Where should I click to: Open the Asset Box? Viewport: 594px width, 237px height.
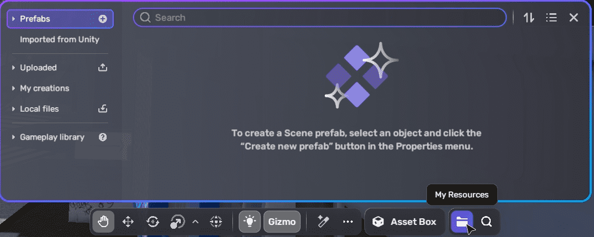(x=404, y=222)
